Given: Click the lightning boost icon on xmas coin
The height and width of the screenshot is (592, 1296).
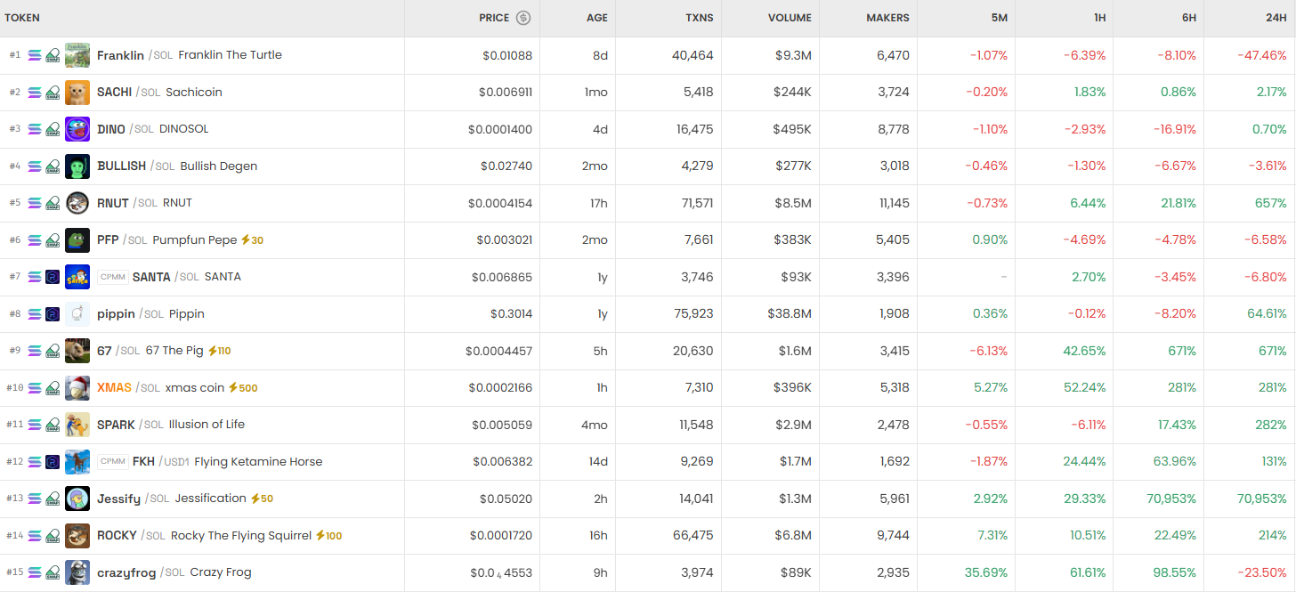Looking at the screenshot, I should (233, 388).
